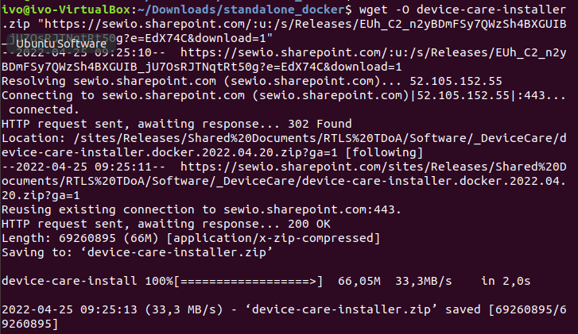The width and height of the screenshot is (578, 334).
Task: Click the 100% download percentage
Action: (159, 282)
